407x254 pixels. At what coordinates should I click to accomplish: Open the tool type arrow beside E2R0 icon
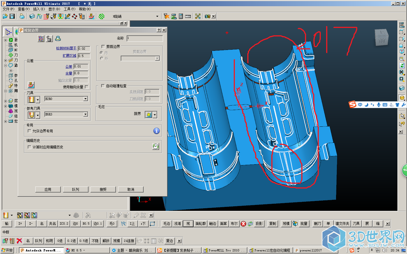pos(38,100)
